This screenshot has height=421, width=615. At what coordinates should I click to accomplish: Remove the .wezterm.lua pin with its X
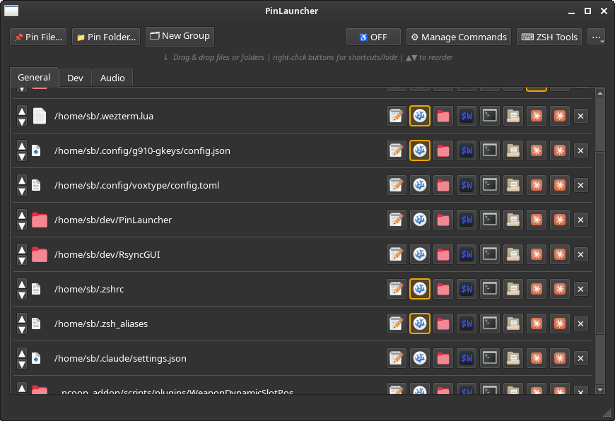(581, 116)
